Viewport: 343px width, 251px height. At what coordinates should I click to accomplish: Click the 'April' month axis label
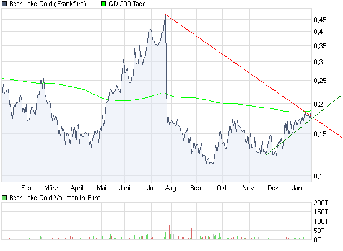[x=77, y=188]
